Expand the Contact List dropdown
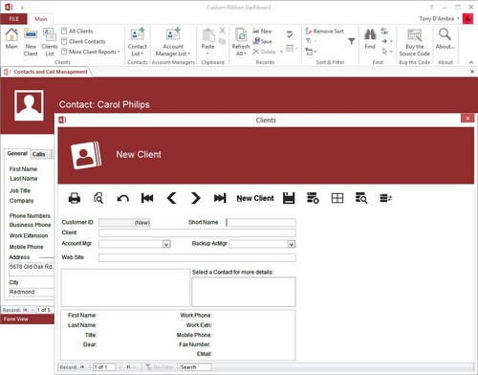 pyautogui.click(x=138, y=41)
